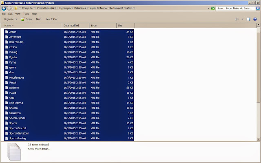Expand Super Nintendo Entertainment System breadcrumb arrow
The image size is (261, 163).
[x=134, y=8]
